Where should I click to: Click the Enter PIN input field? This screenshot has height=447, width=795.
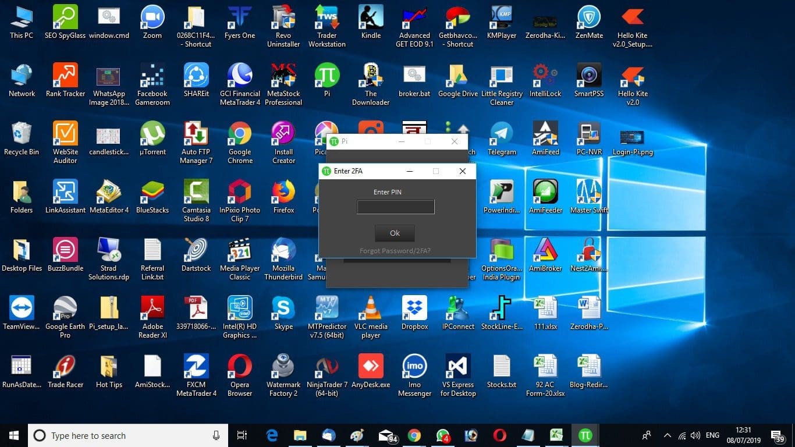[x=395, y=207]
